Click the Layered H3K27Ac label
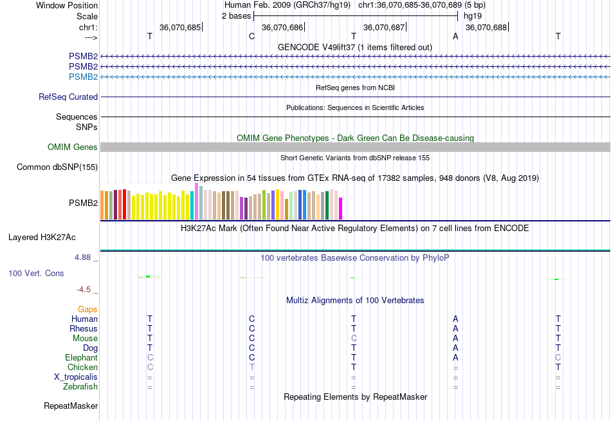Viewport: 611px width, 421px height. click(x=42, y=238)
